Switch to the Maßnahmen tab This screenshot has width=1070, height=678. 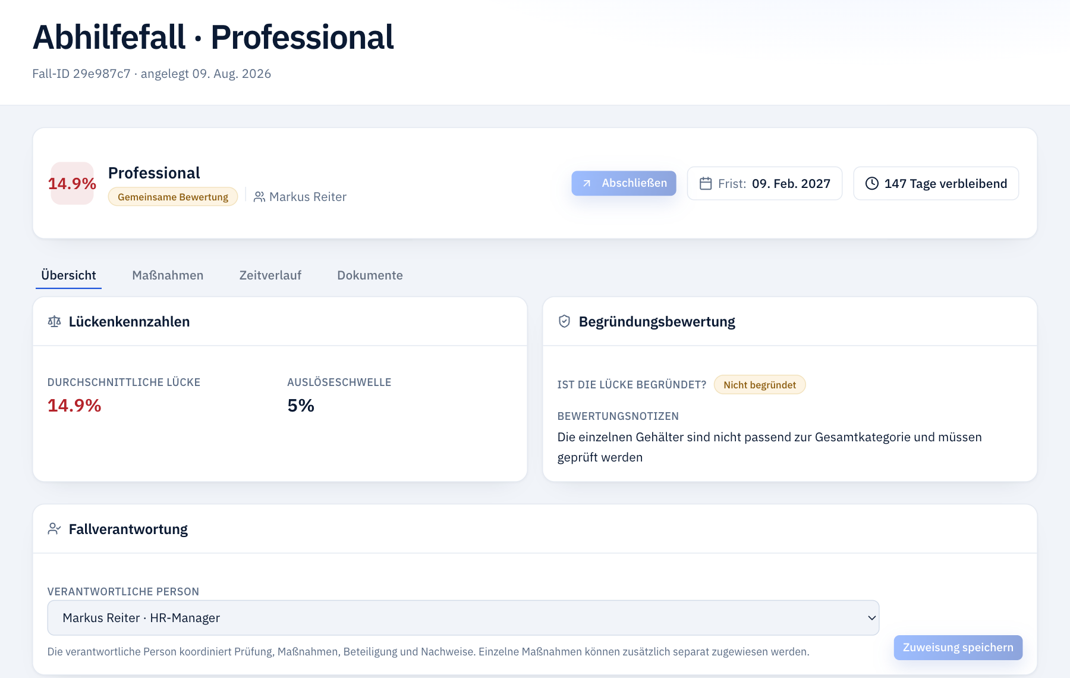168,275
